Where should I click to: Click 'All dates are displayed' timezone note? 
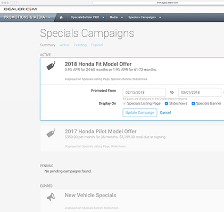155,99
